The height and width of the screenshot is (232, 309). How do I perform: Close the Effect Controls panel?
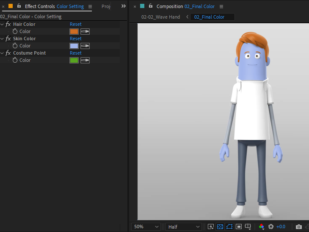click(3, 6)
